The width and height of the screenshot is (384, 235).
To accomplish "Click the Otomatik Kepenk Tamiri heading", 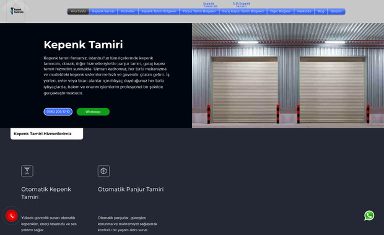I will [46, 193].
